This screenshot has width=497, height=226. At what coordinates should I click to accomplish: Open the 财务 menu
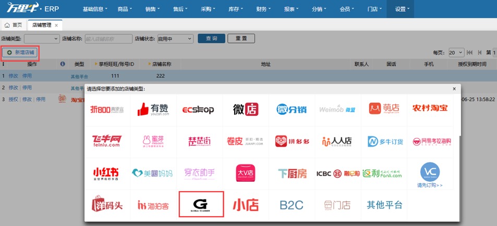point(263,9)
